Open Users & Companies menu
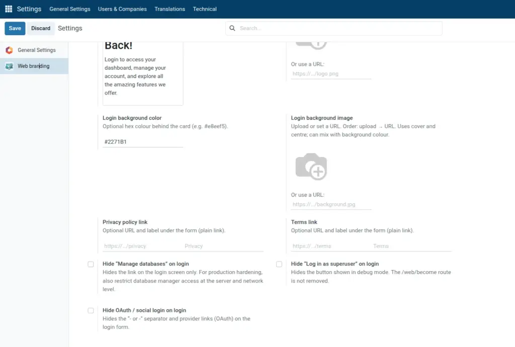The height and width of the screenshot is (347, 515). tap(122, 9)
